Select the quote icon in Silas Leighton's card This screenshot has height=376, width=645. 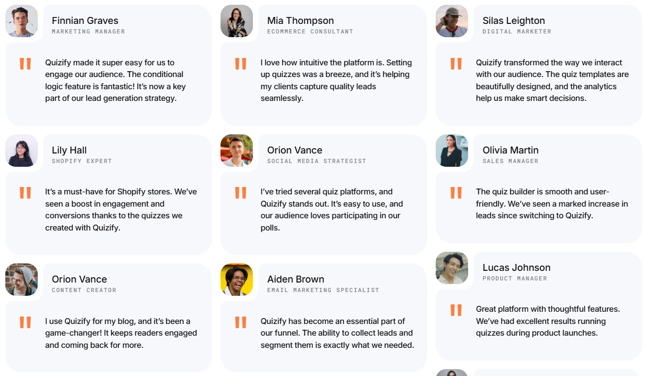[x=456, y=64]
